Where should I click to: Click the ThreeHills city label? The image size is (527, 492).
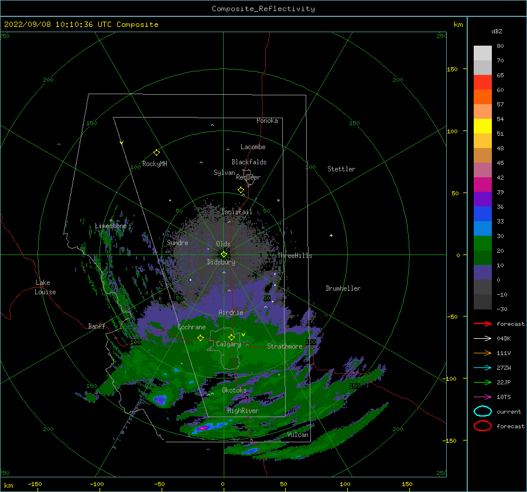(295, 256)
